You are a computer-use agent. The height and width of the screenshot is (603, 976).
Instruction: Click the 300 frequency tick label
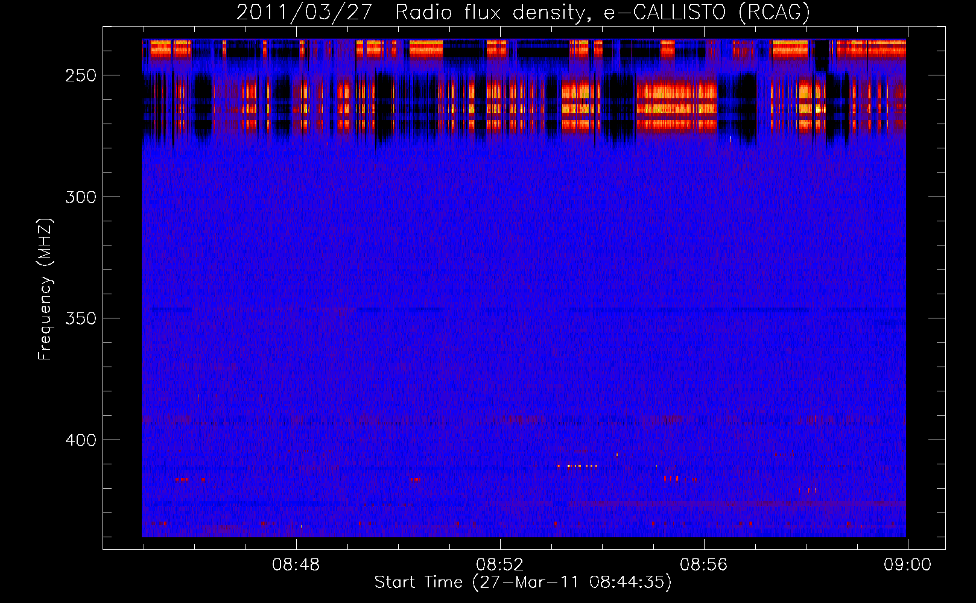pyautogui.click(x=81, y=197)
